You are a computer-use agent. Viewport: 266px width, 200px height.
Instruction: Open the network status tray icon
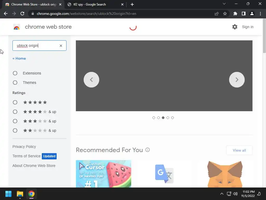[x=229, y=194]
